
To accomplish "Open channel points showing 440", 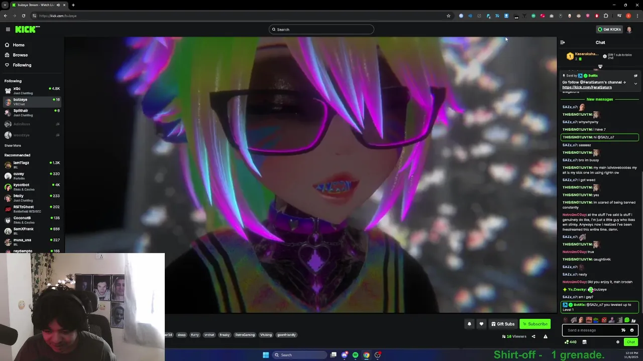I will pos(571,342).
